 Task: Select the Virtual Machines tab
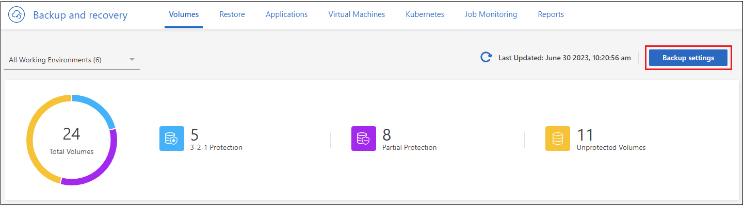pos(357,14)
